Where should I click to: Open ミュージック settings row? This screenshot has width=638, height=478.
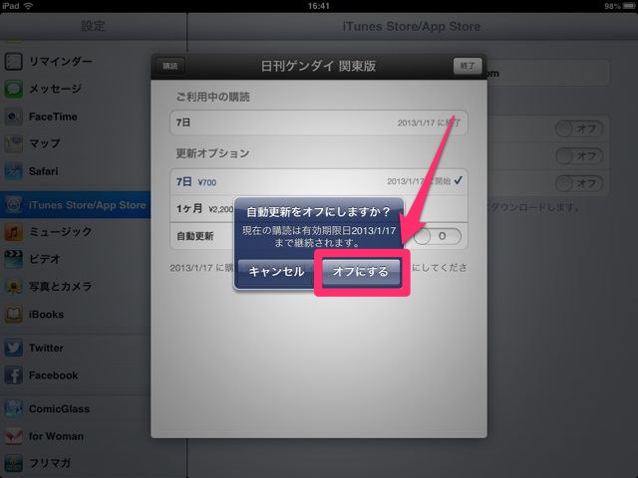click(x=76, y=232)
